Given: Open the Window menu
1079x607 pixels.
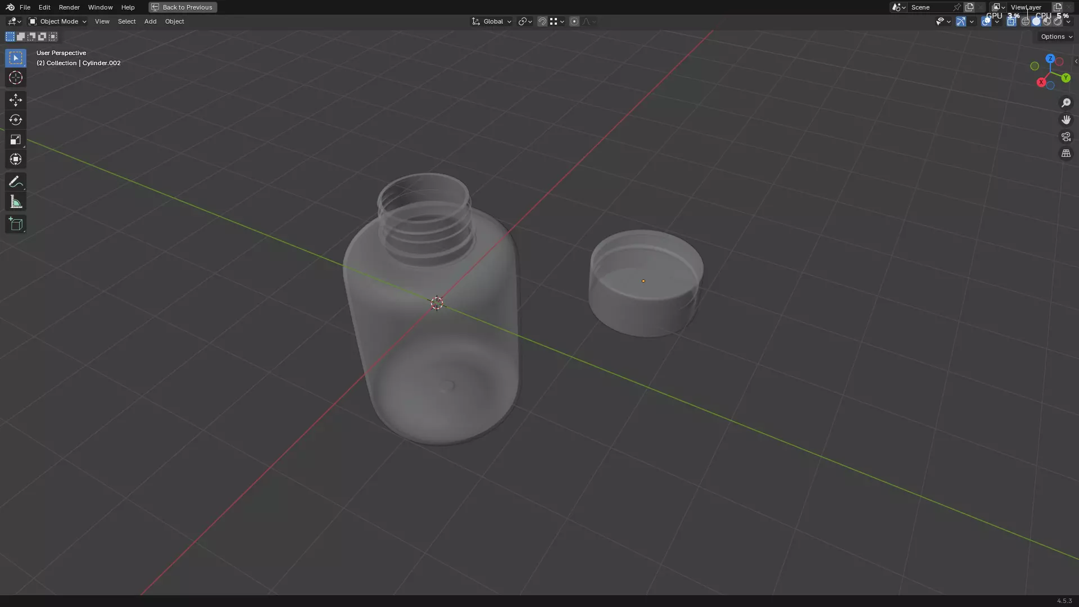Looking at the screenshot, I should (x=100, y=7).
